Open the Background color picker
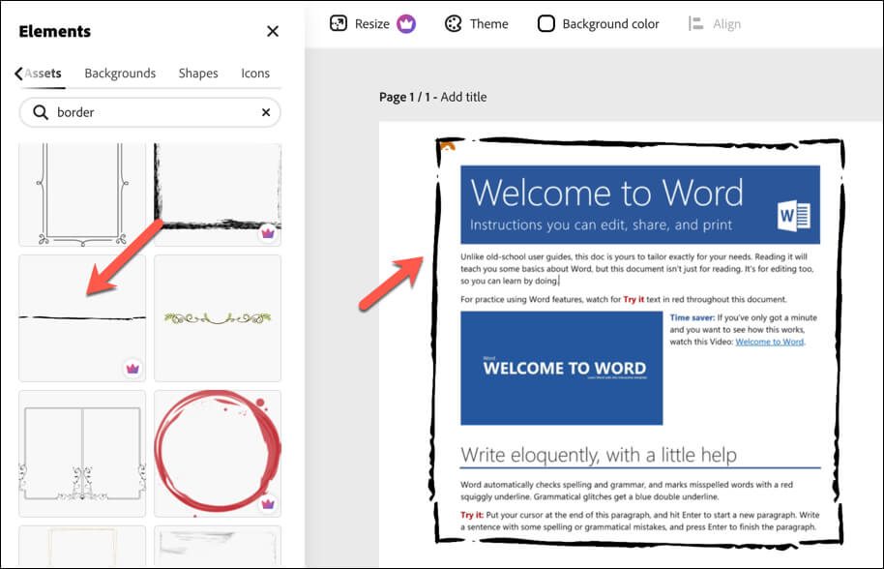This screenshot has height=569, width=884. tap(598, 23)
